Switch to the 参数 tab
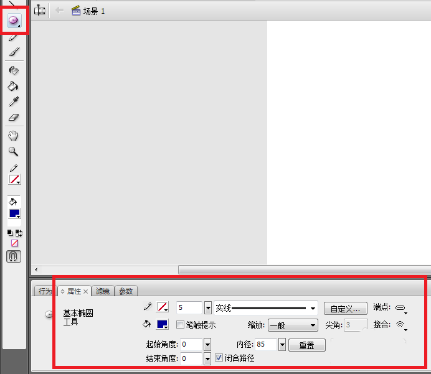This screenshot has height=374, width=431. pos(126,291)
